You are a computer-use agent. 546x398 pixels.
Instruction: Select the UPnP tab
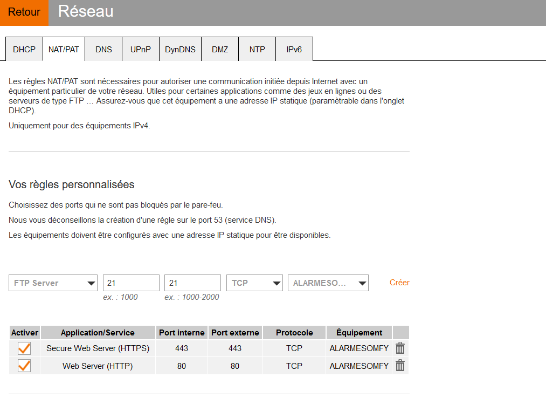[141, 49]
